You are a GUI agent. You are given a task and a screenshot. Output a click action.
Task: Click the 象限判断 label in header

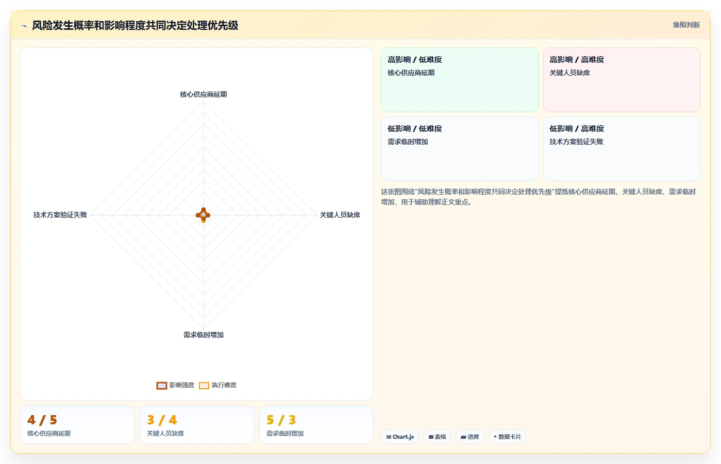click(x=686, y=25)
